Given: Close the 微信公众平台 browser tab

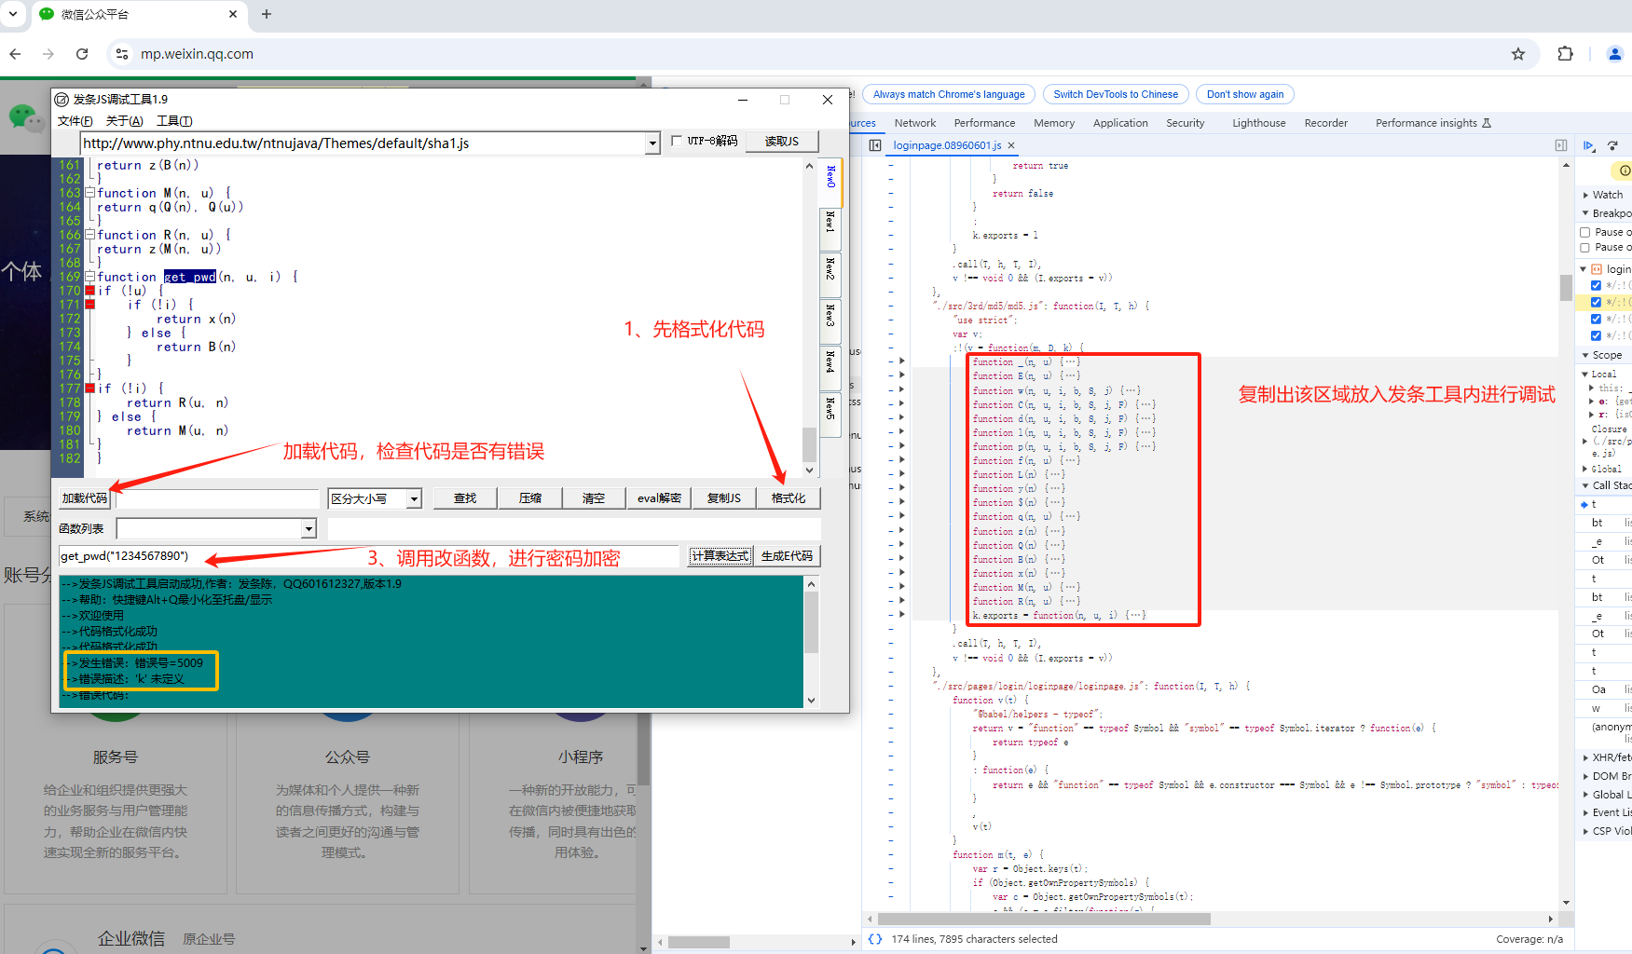Looking at the screenshot, I should [233, 14].
